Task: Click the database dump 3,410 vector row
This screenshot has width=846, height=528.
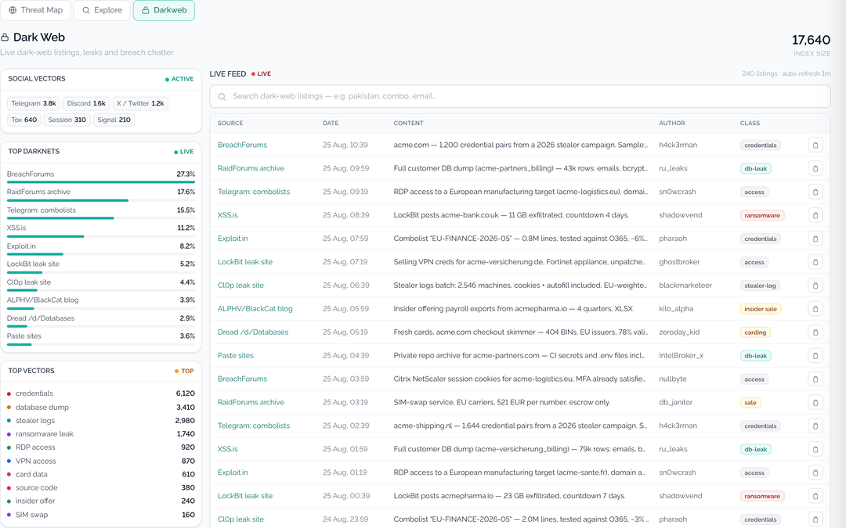Action: [101, 408]
